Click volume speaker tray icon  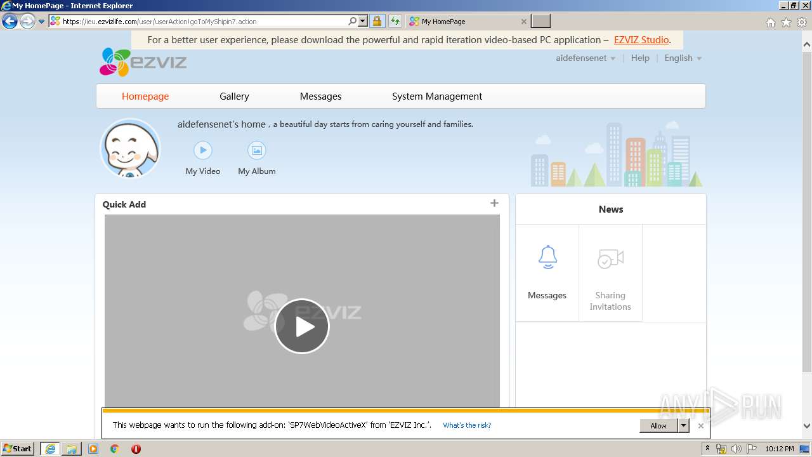[736, 449]
